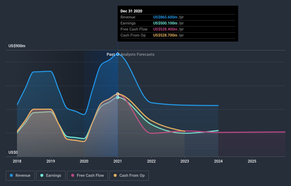Click the 2022 x-axis label
The height and width of the screenshot is (186, 291).
click(151, 161)
